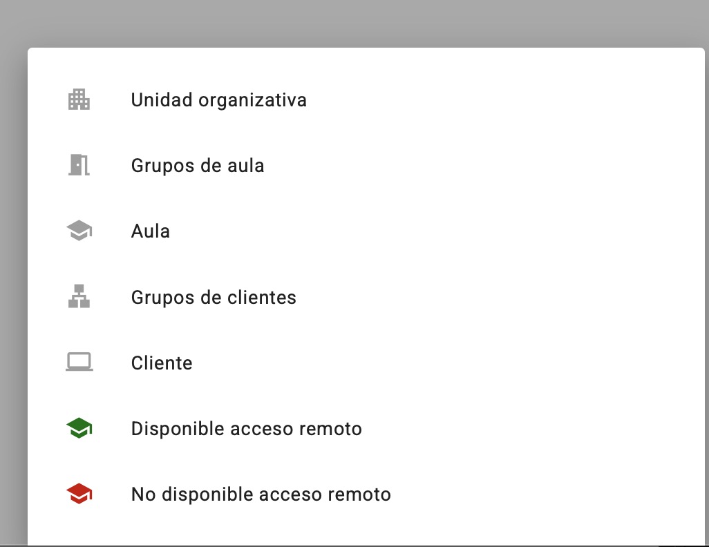The height and width of the screenshot is (547, 709).
Task: Select the gray Aula graduation cap icon
Action: 79,231
